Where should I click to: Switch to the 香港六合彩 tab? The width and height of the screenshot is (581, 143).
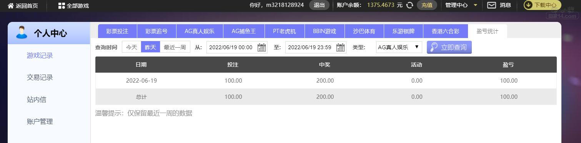coord(445,31)
